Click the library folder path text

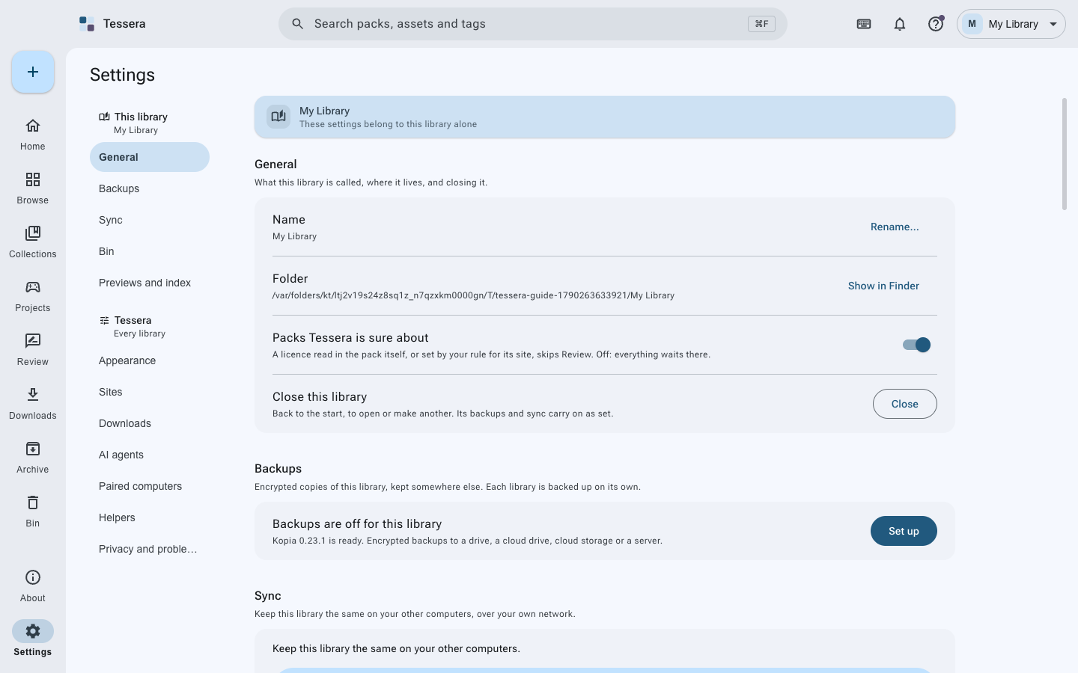point(473,295)
